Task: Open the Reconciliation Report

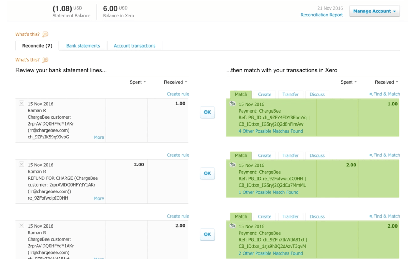Action: 321,15
